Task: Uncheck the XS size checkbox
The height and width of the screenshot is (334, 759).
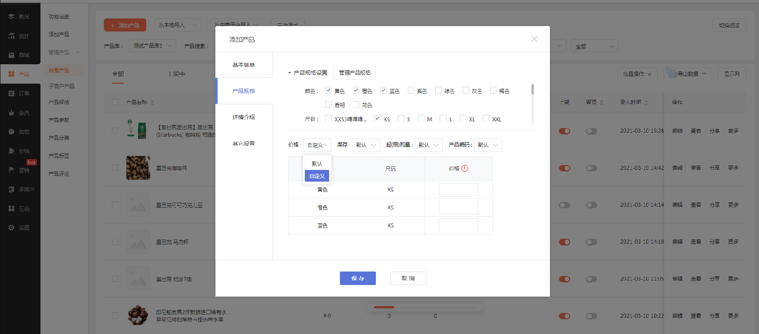Action: click(377, 119)
